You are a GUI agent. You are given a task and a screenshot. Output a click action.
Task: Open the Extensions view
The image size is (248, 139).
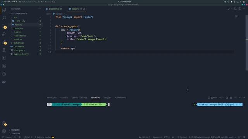pyautogui.click(x=4, y=42)
